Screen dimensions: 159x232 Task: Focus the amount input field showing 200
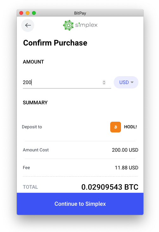(67, 82)
